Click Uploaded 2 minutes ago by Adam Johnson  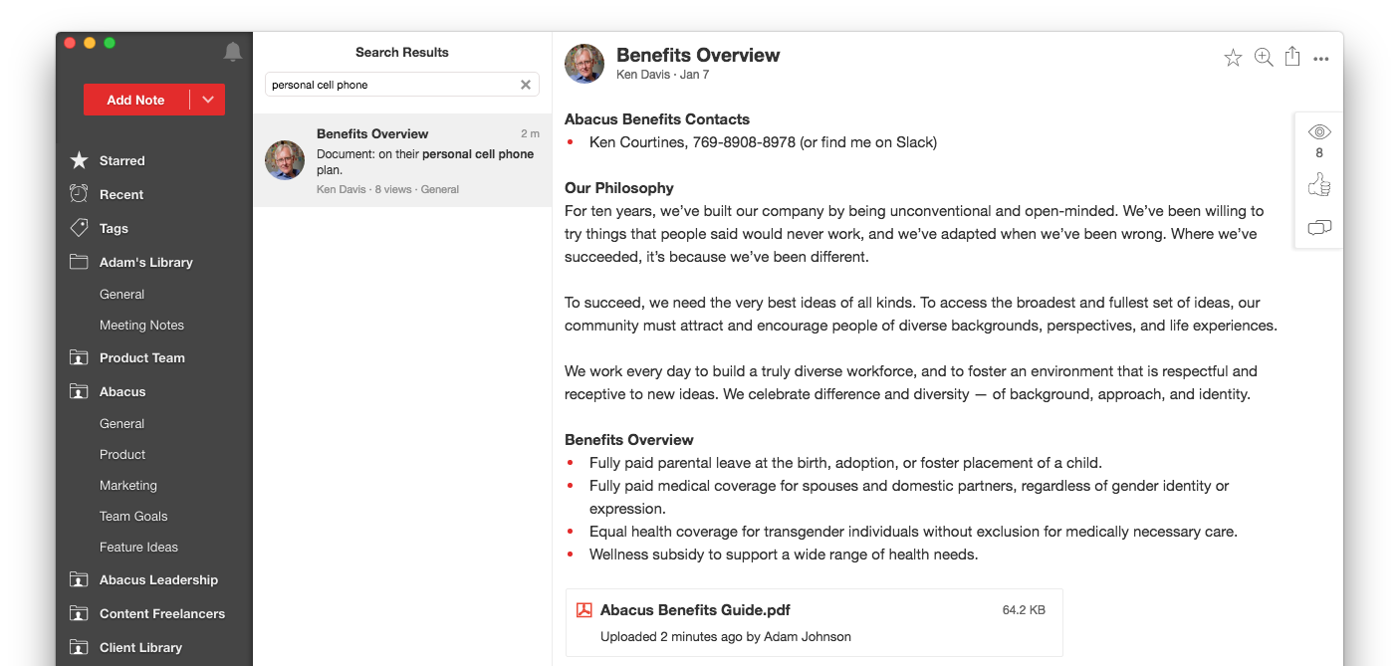pos(726,636)
